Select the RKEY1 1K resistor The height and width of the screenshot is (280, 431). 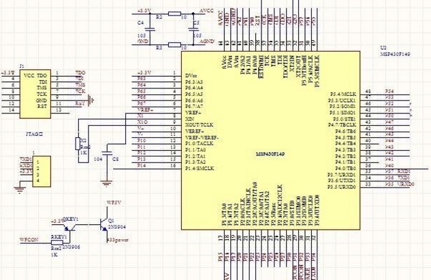pyautogui.click(x=57, y=243)
